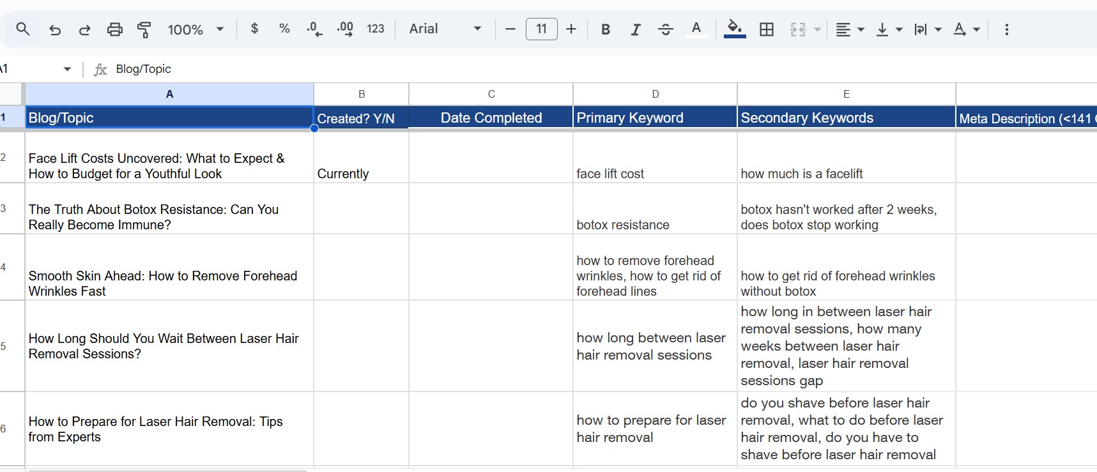Open the fill color picker
Viewport: 1097px width, 472px height.
735,29
